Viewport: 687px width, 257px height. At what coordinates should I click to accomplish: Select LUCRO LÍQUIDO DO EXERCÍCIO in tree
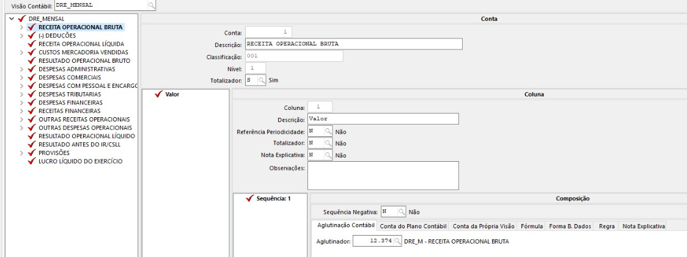[x=81, y=161]
